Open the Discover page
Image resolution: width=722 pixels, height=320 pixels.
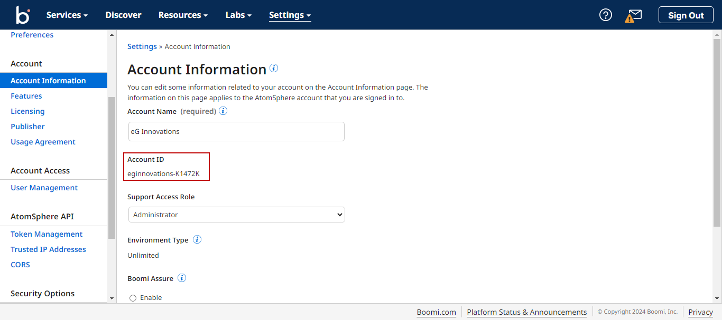click(123, 15)
